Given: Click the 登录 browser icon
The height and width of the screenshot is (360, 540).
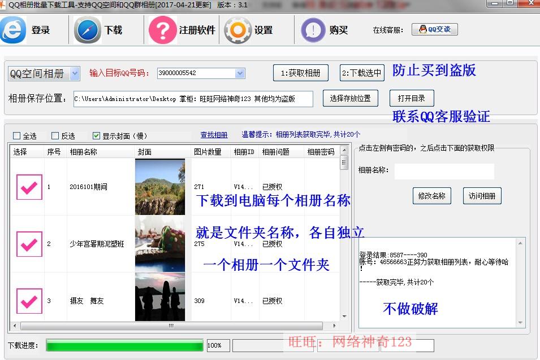Looking at the screenshot, I should coord(13,30).
